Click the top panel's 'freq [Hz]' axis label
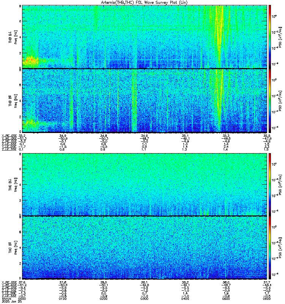Image resolution: width=285 pixels, height=304 pixels. 16,36
